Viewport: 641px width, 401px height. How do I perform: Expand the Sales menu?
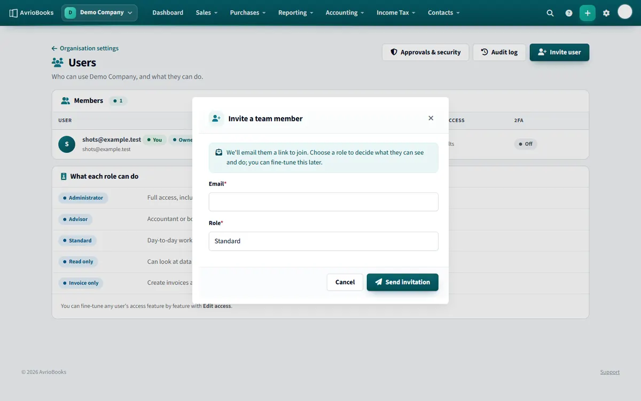point(207,13)
